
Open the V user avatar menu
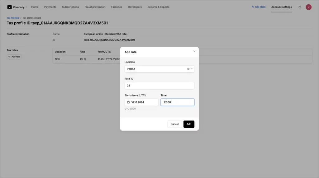point(308,7)
